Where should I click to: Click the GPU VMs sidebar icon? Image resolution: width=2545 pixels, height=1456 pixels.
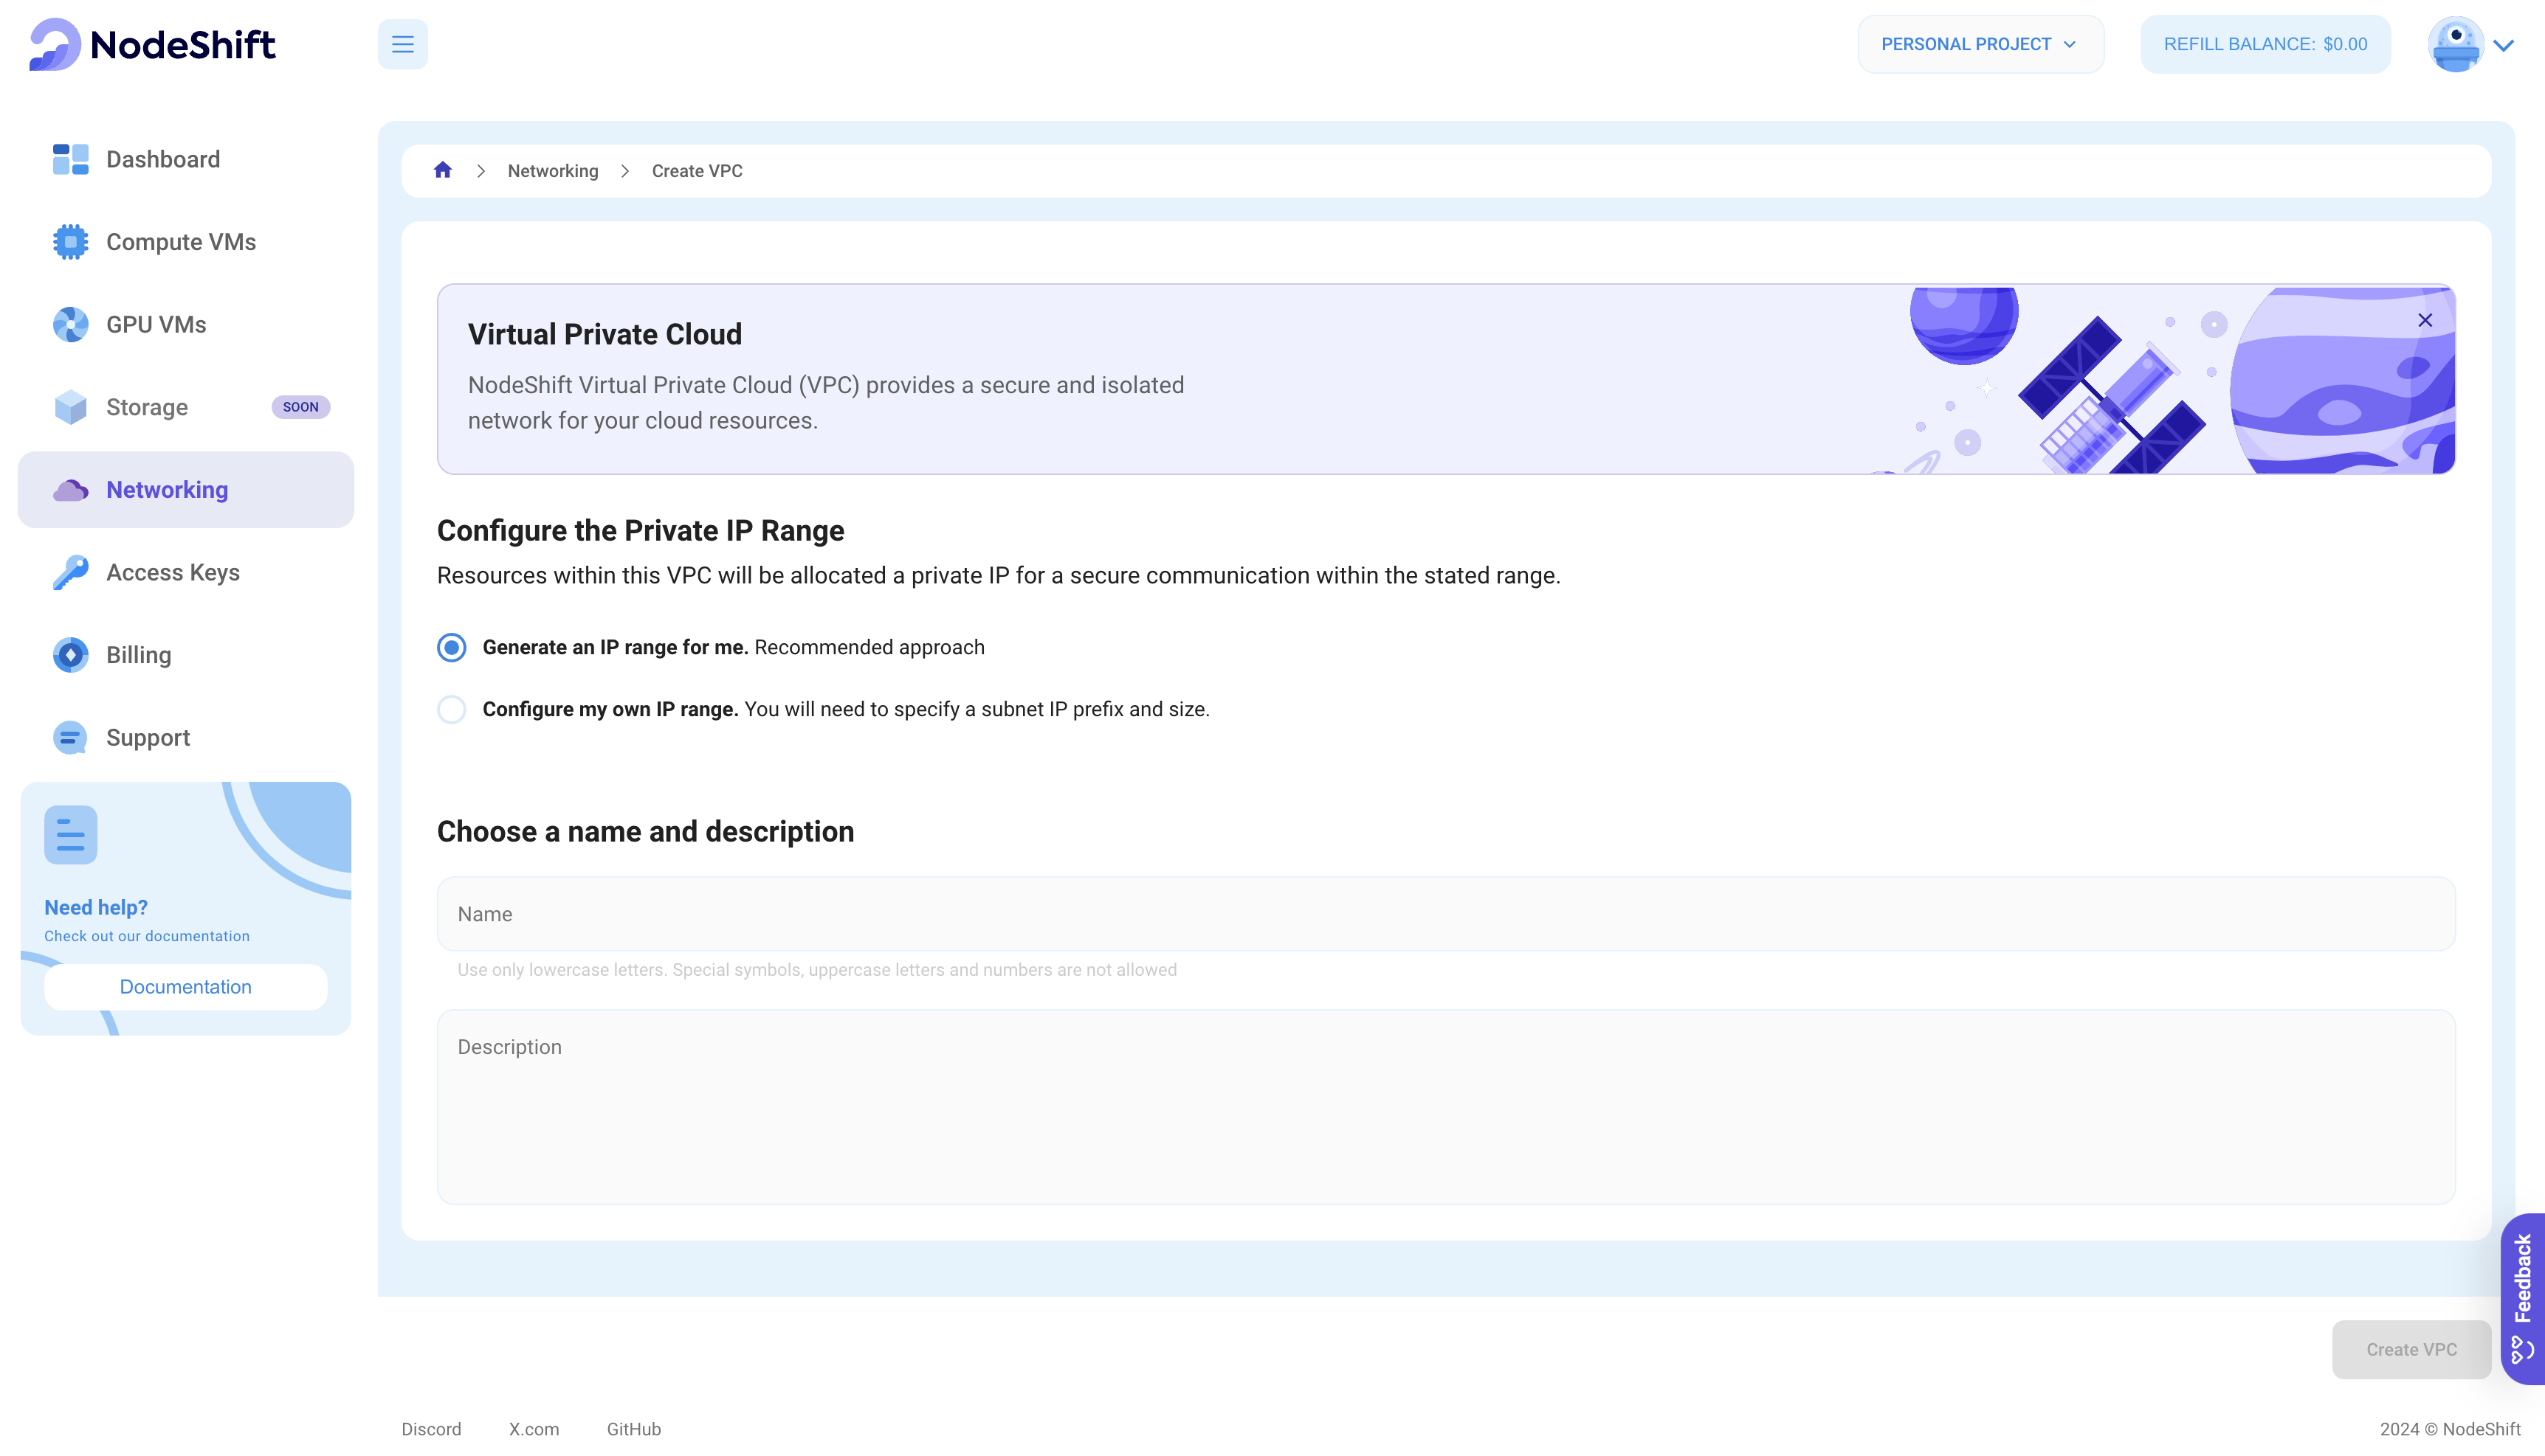click(x=70, y=323)
